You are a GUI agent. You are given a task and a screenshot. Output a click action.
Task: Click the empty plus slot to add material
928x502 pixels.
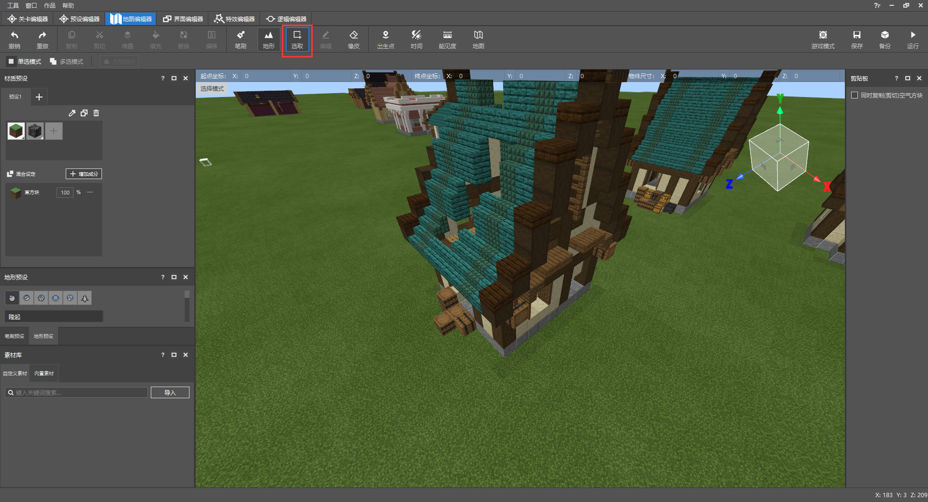pyautogui.click(x=54, y=131)
